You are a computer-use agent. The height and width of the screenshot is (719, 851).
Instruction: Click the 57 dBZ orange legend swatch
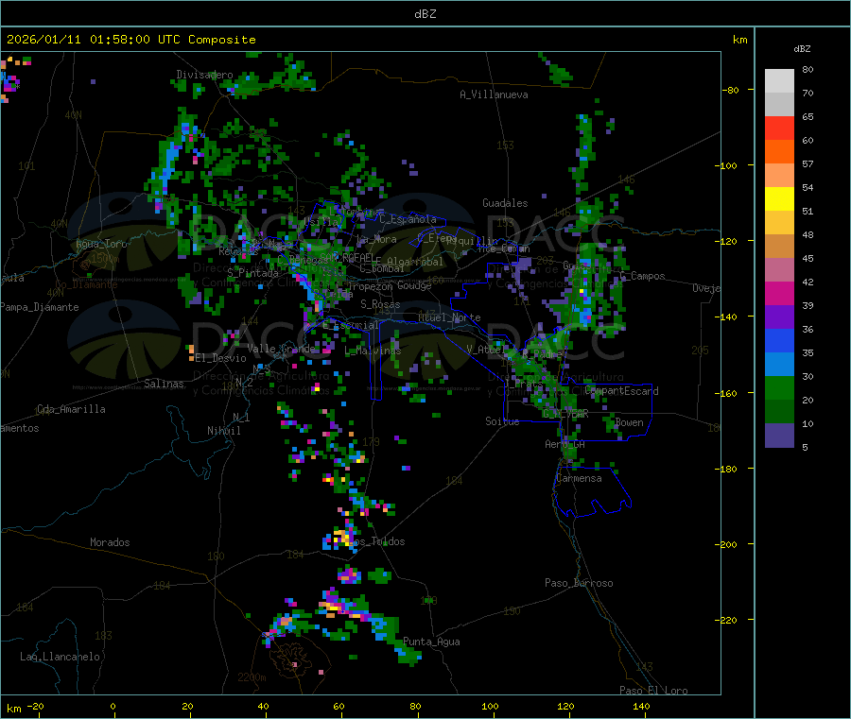[x=779, y=152]
